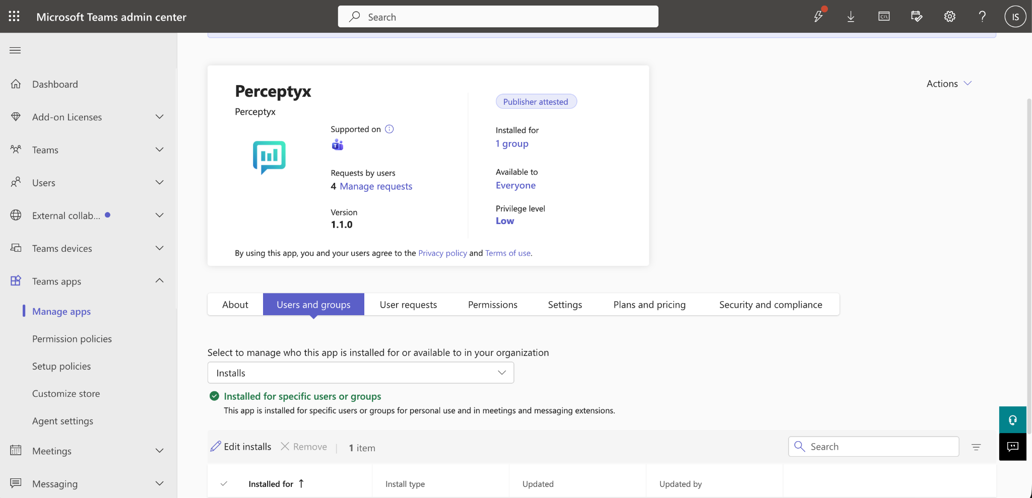This screenshot has width=1032, height=498.
Task: Switch to the About tab
Action: (x=235, y=305)
